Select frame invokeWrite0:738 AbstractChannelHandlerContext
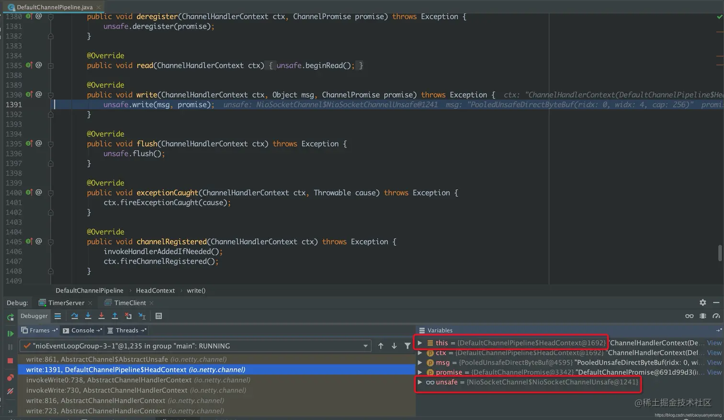 (216, 380)
